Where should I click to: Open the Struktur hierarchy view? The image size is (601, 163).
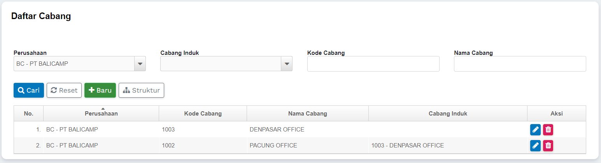(141, 90)
